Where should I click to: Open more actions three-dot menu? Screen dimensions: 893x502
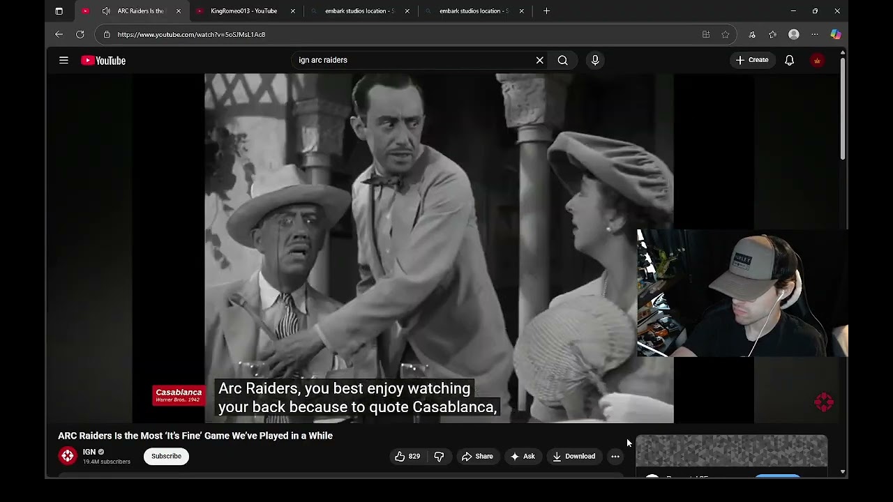coord(615,457)
